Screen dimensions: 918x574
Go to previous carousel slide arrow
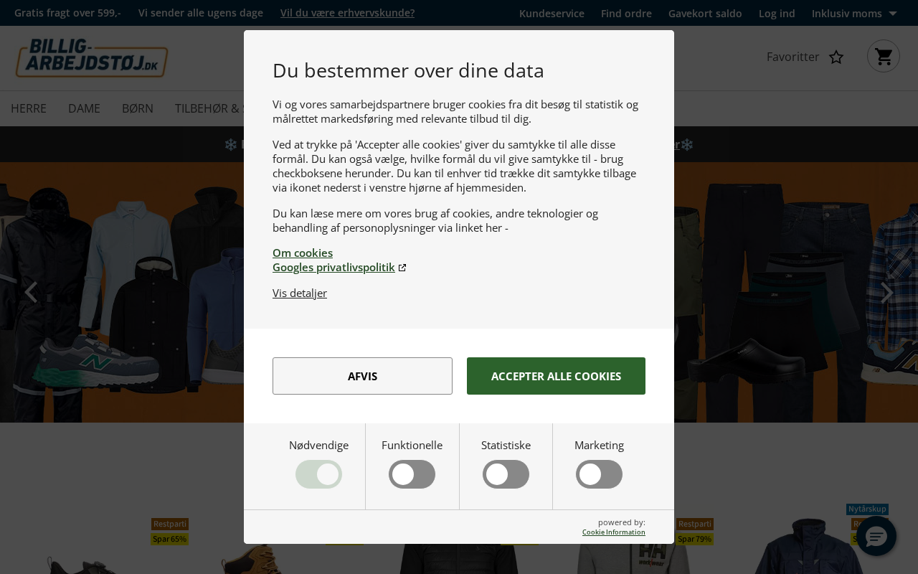31,293
